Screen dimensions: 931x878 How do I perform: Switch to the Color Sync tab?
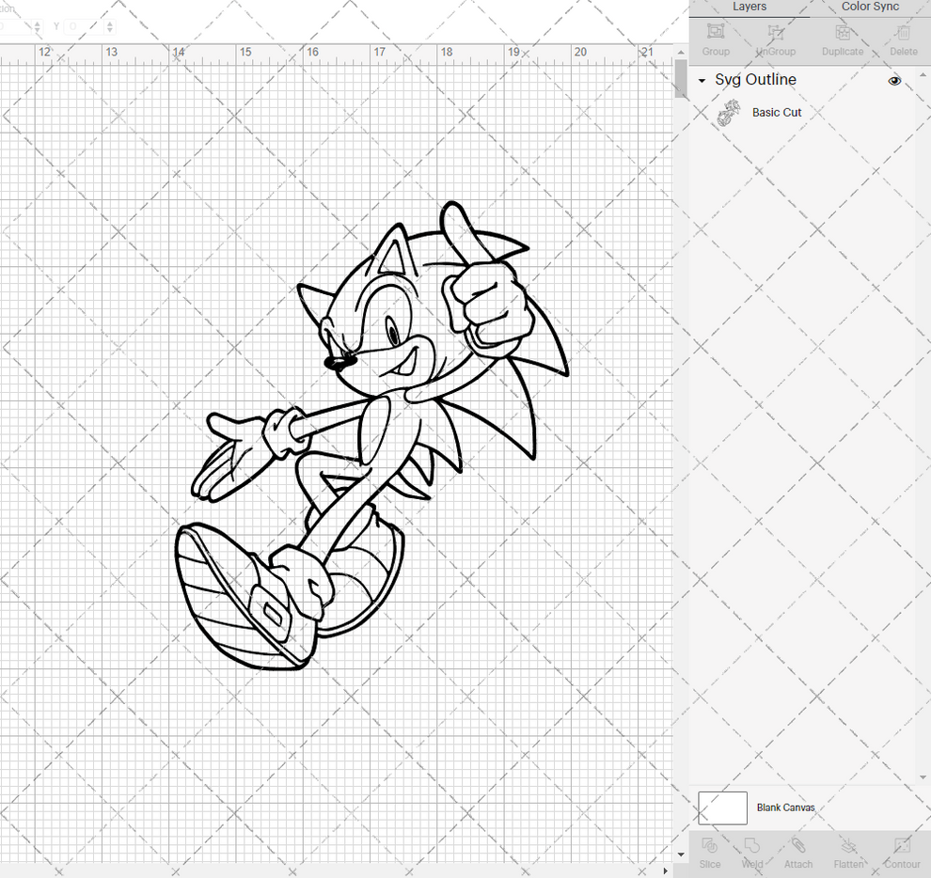tap(869, 7)
